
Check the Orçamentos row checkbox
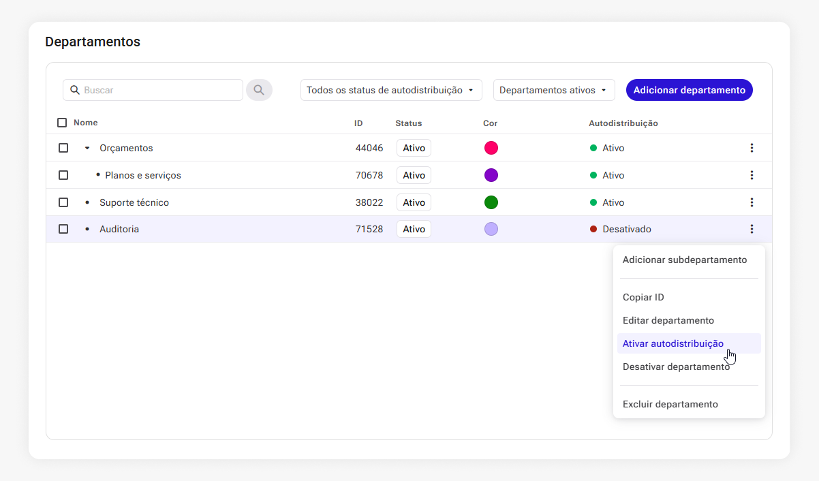[x=63, y=148]
